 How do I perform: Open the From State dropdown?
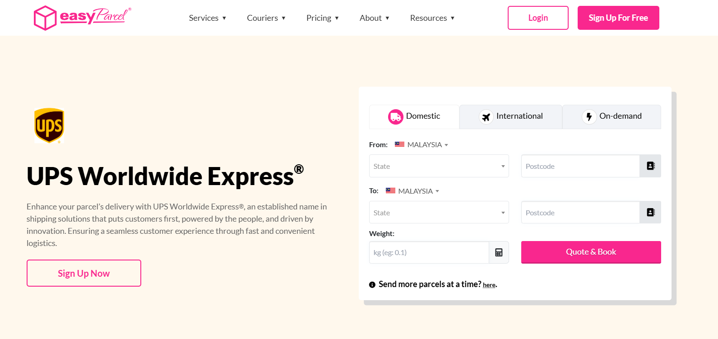pyautogui.click(x=439, y=166)
